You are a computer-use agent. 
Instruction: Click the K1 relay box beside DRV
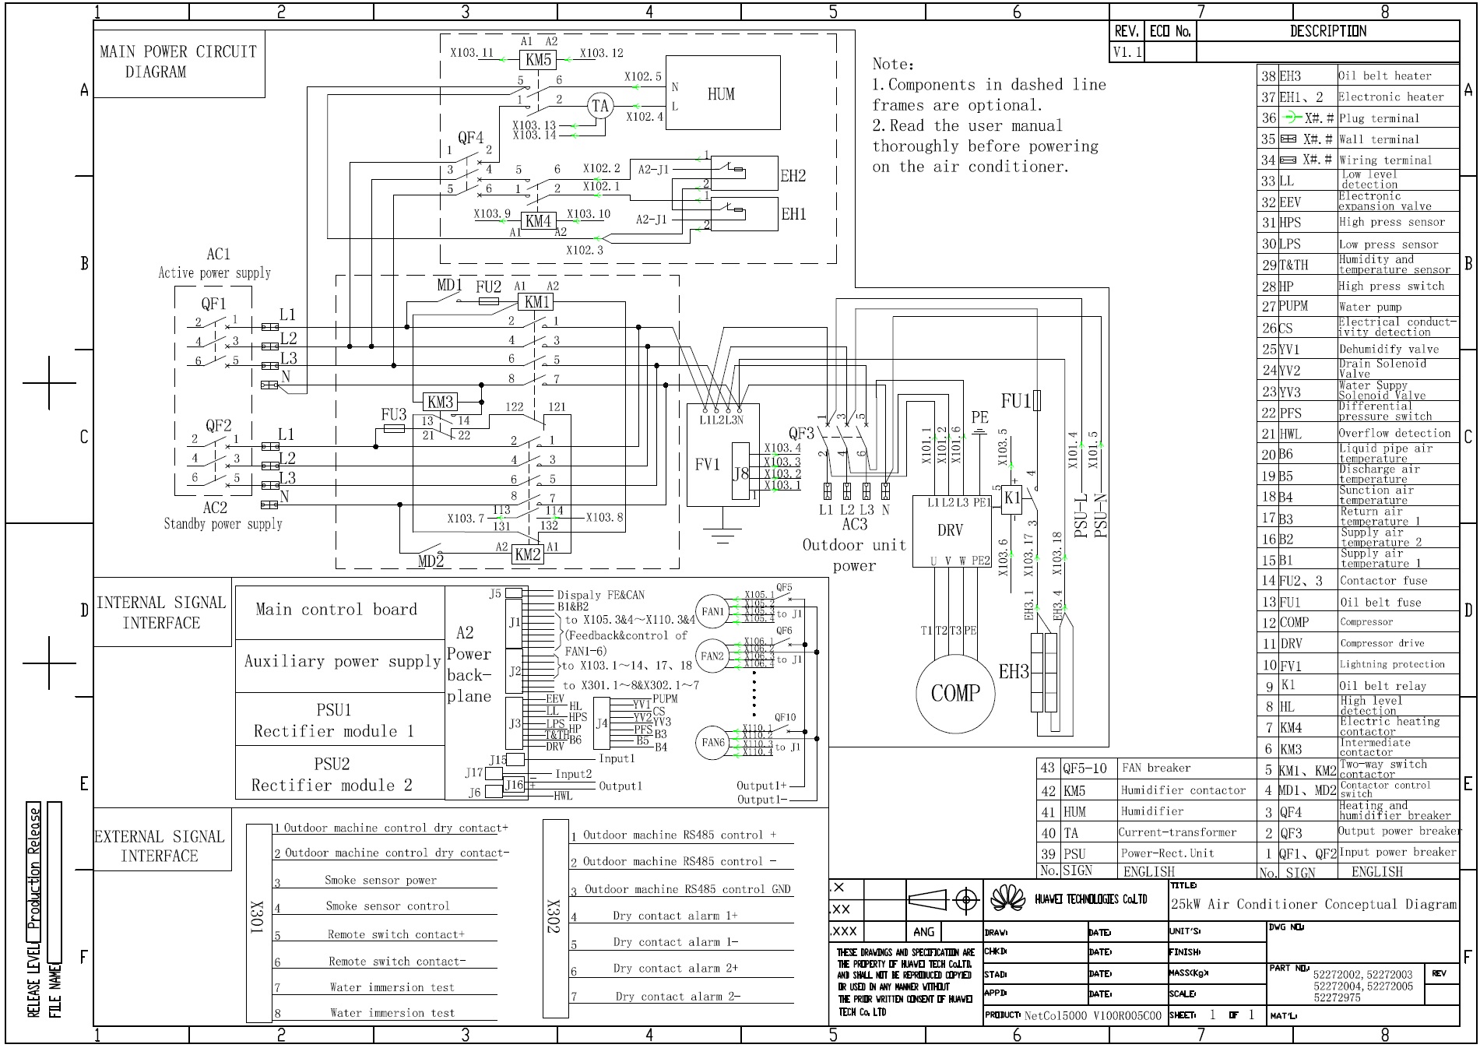point(1011,498)
